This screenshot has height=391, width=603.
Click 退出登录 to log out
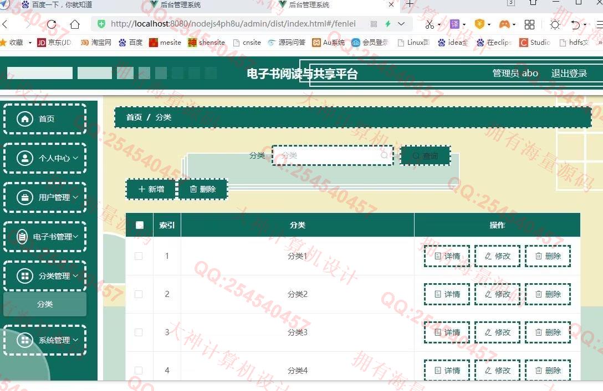click(569, 74)
